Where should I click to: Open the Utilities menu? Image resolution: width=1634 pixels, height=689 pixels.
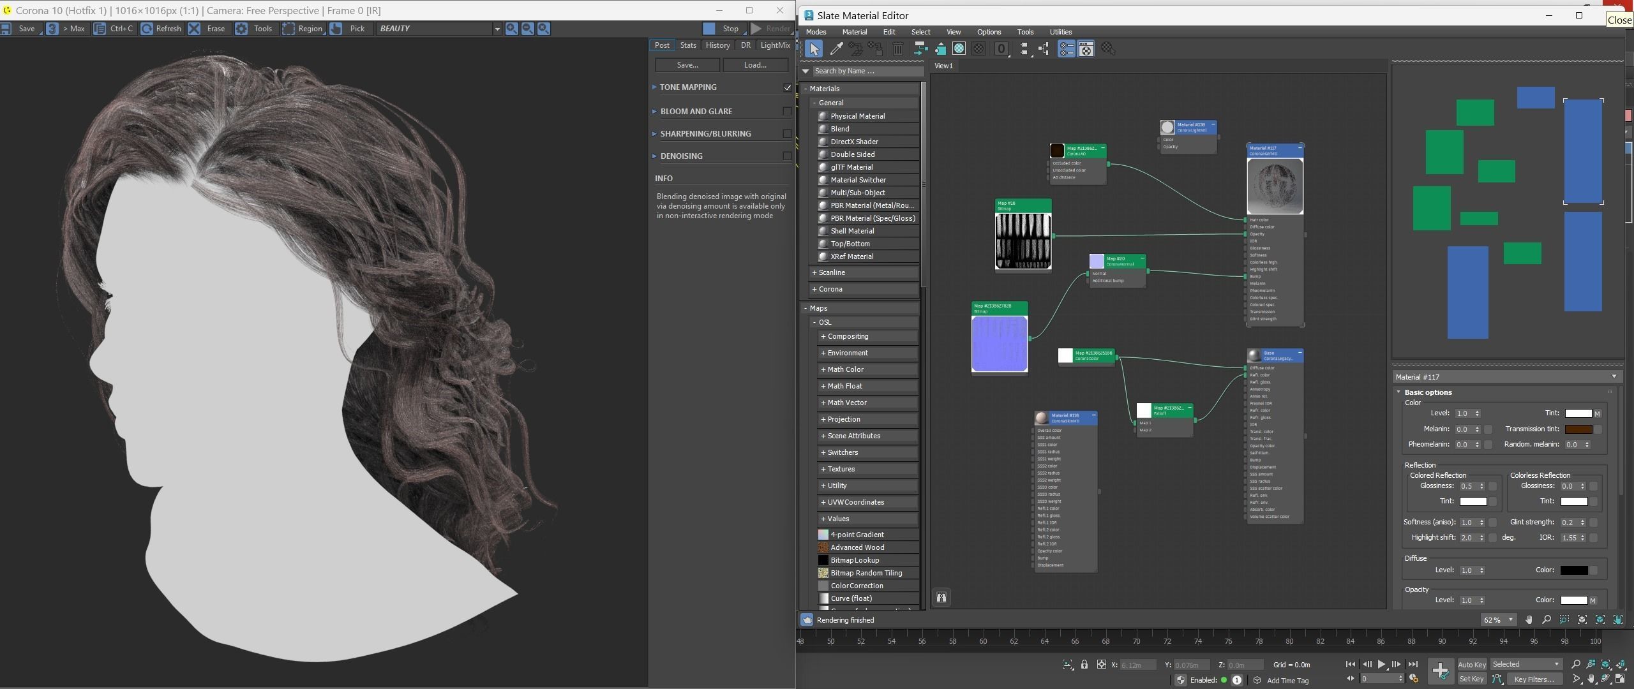1060,32
